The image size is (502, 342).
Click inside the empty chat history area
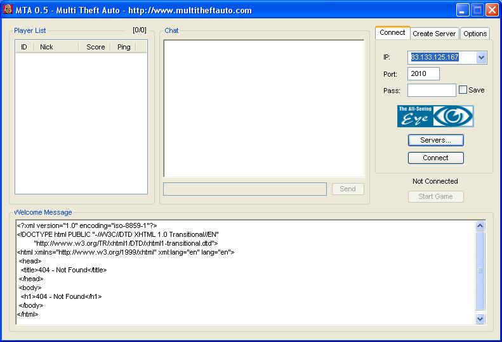point(264,108)
